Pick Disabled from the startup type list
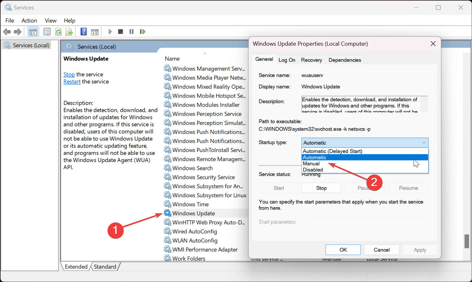This screenshot has width=472, height=282. click(x=365, y=170)
